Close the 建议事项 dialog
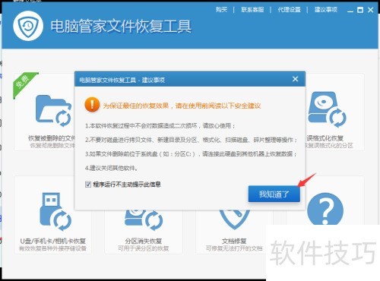This screenshot has width=380, height=281. coord(295,79)
